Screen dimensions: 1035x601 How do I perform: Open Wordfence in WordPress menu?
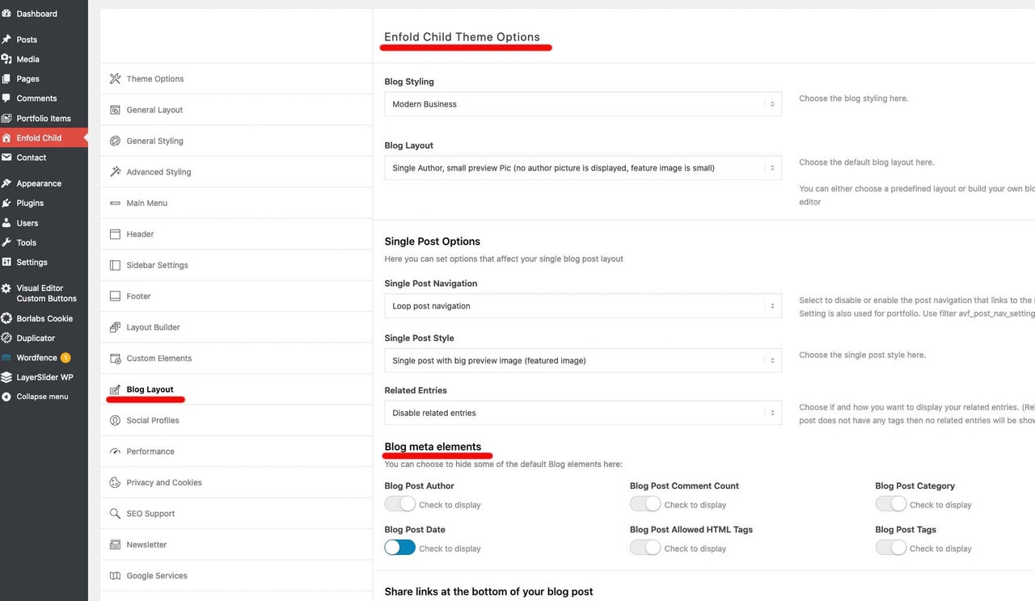click(44, 358)
